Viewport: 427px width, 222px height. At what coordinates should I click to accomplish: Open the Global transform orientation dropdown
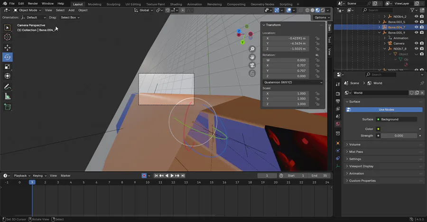coord(143,10)
